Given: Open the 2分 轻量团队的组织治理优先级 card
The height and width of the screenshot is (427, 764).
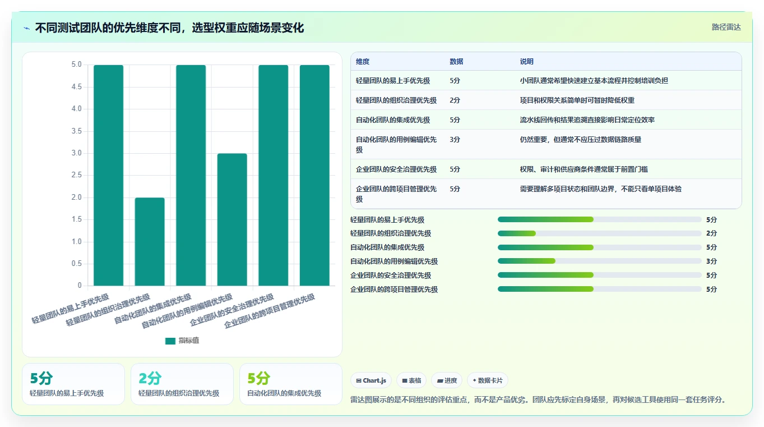Looking at the screenshot, I should [182, 384].
